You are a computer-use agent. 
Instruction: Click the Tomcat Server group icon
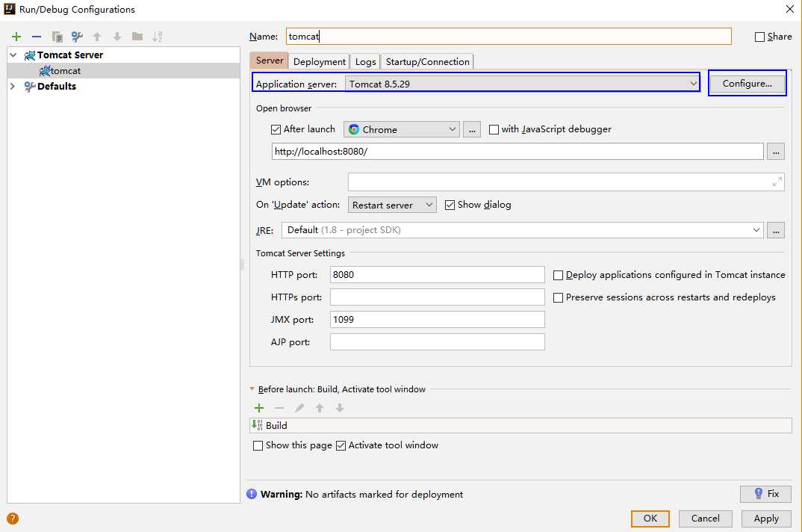click(30, 55)
